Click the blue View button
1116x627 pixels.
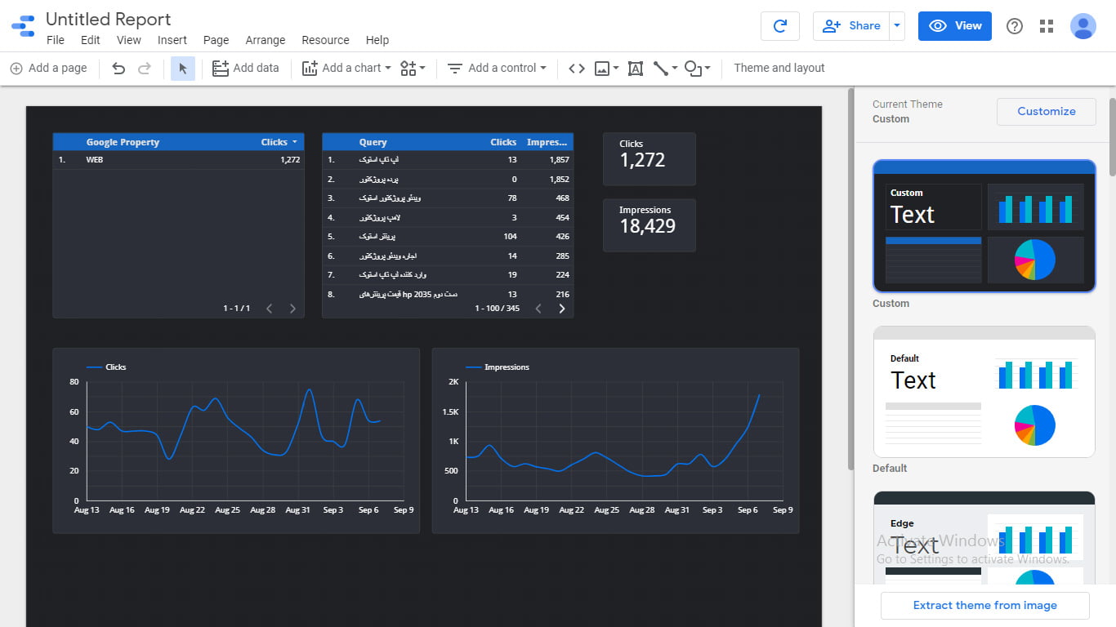tap(955, 26)
